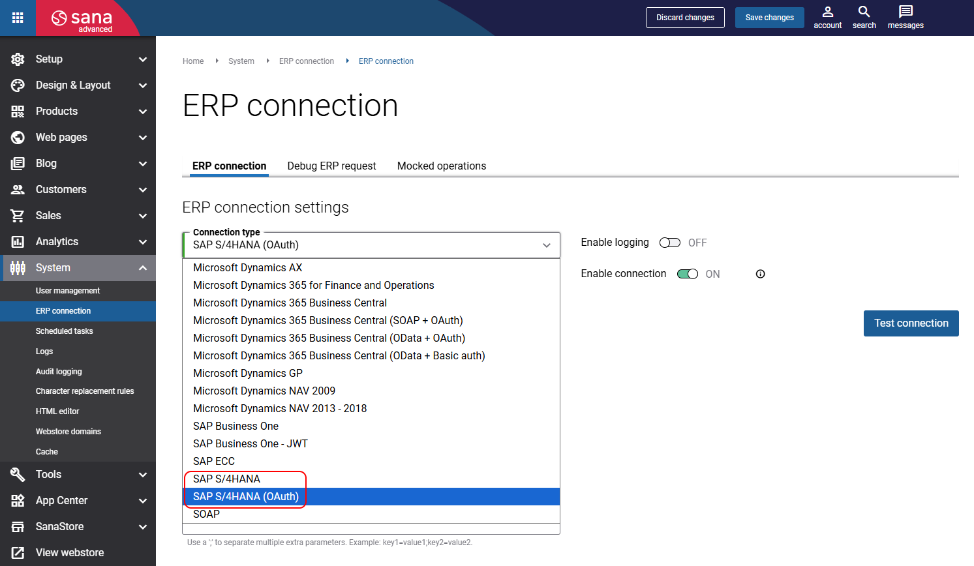Click the Blog icon in sidebar

18,164
